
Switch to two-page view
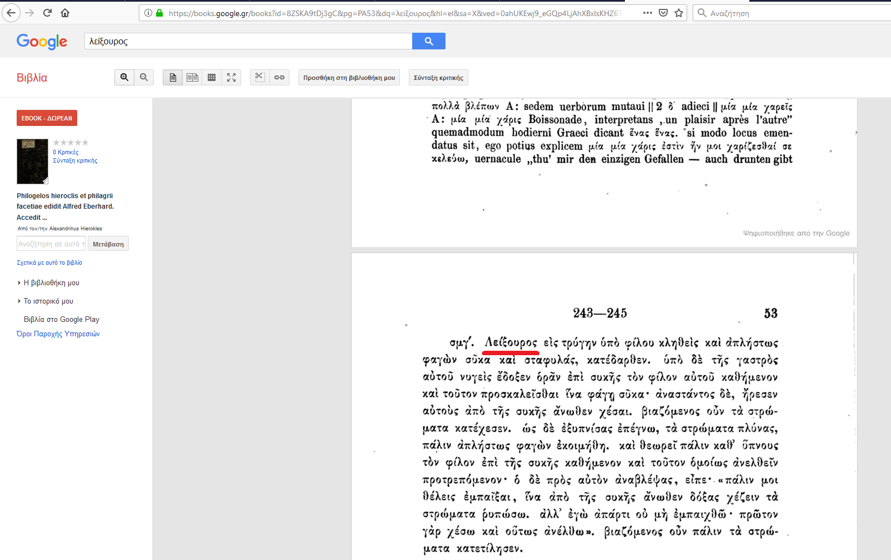click(192, 77)
